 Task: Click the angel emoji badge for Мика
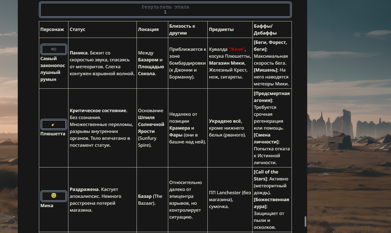pyautogui.click(x=54, y=196)
